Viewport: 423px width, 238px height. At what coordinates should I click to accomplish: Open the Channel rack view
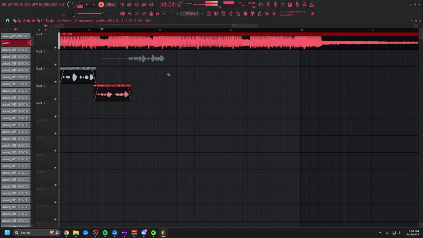tap(223, 14)
